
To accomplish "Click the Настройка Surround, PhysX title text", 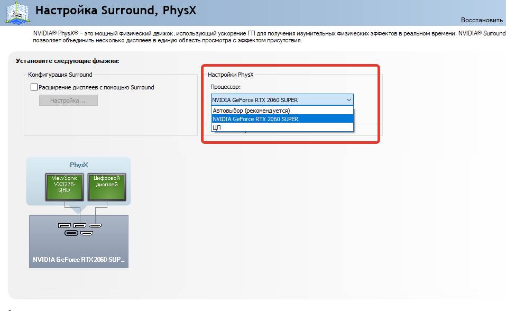I will 115,11.
